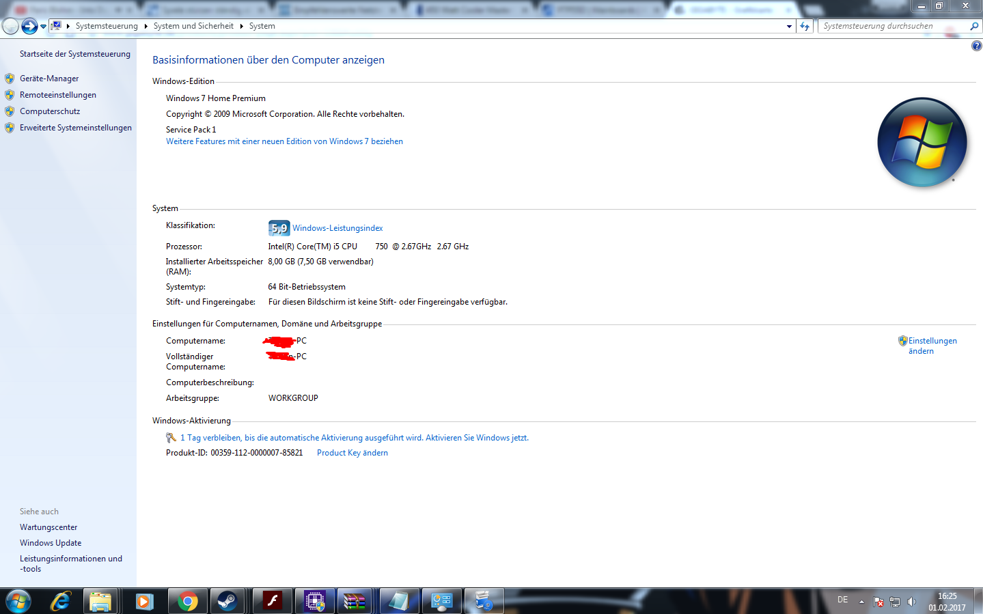Expand arrow after System und Sicherheit
The width and height of the screenshot is (983, 614).
point(242,26)
